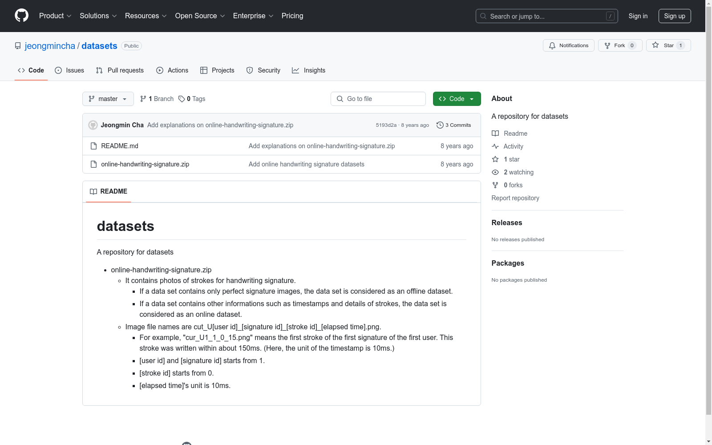712x445 pixels.
Task: Click the eye icon beside 2 watching
Action: coord(495,172)
